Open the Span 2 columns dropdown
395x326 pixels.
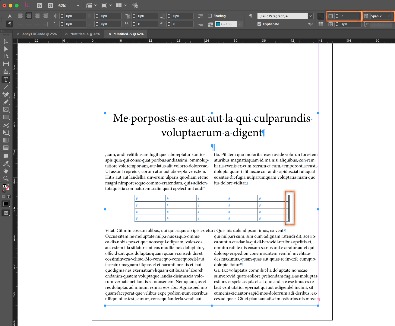coord(381,16)
